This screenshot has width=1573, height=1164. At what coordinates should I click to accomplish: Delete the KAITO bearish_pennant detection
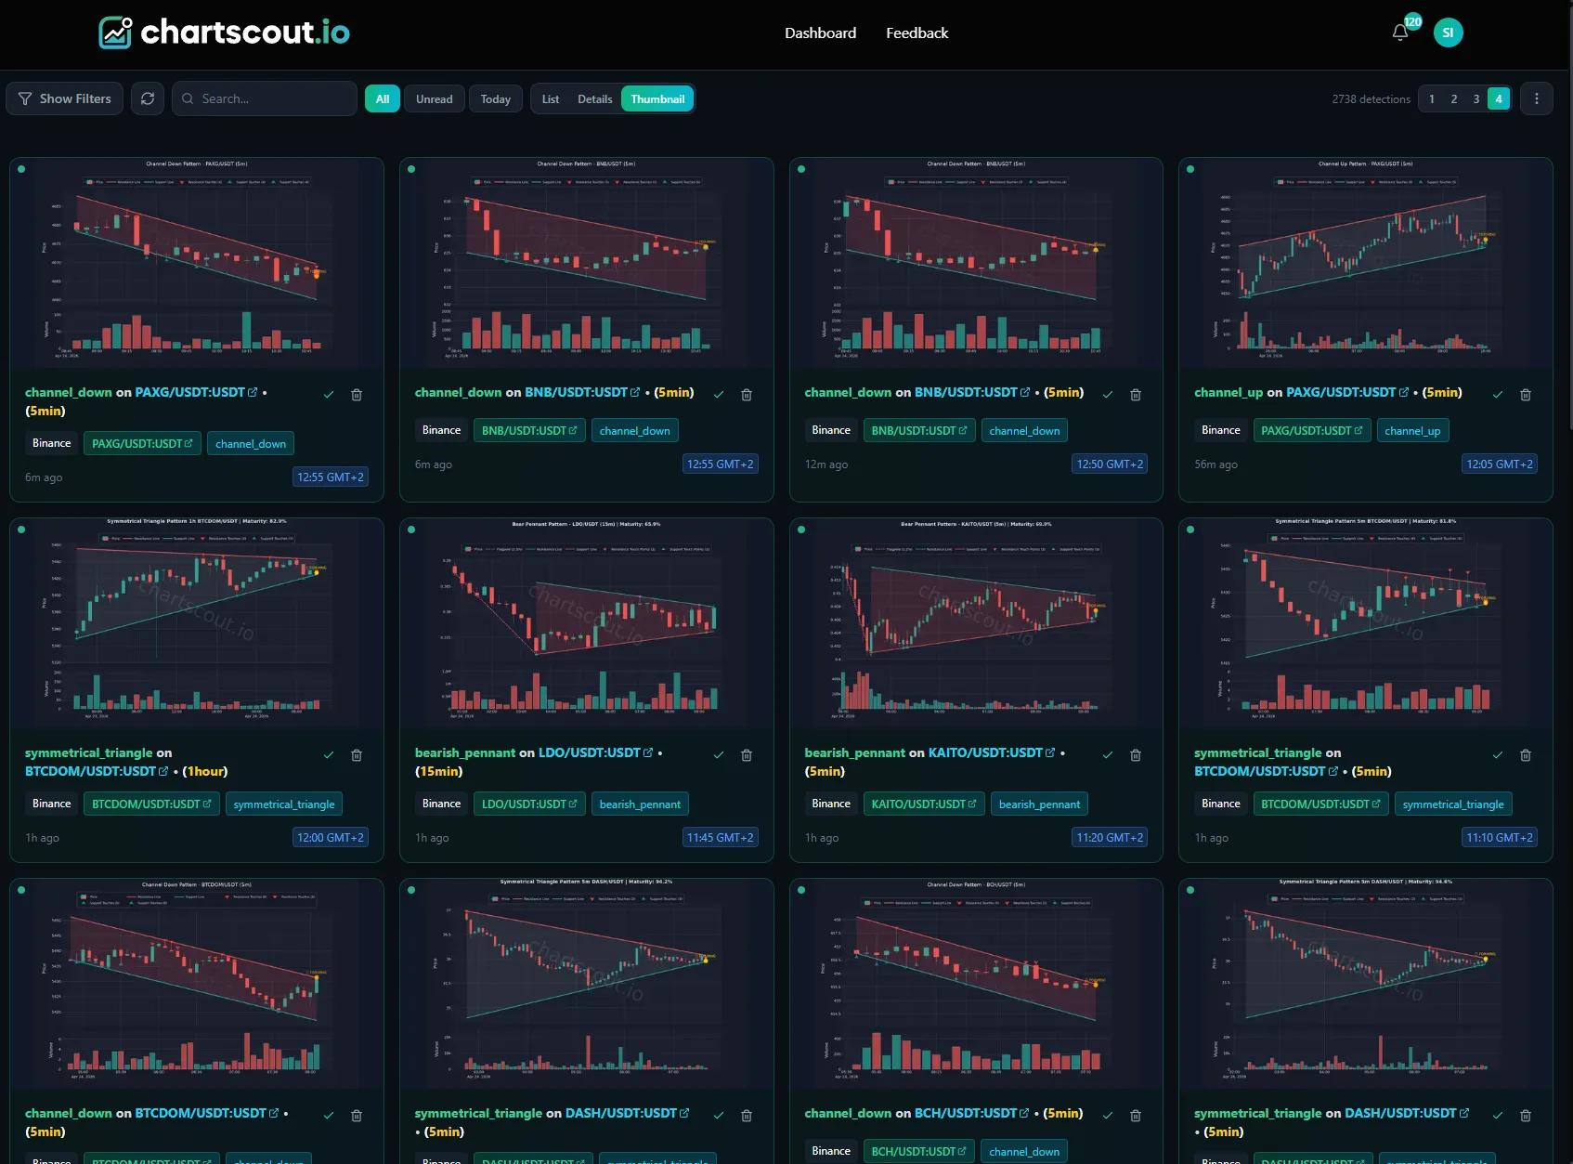(1136, 755)
